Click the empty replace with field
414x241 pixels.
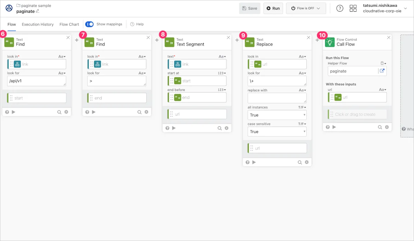pyautogui.click(x=277, y=98)
